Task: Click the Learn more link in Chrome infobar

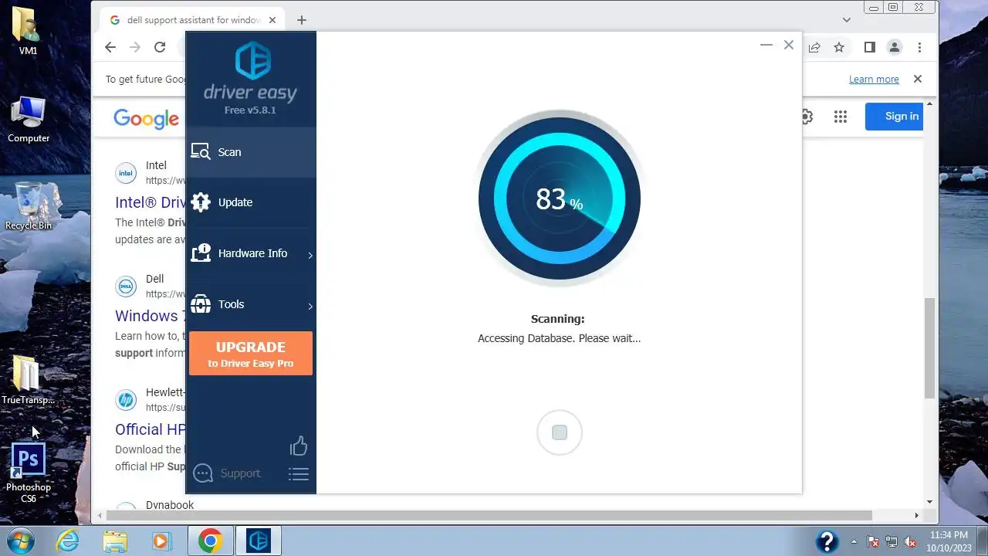Action: pos(874,79)
